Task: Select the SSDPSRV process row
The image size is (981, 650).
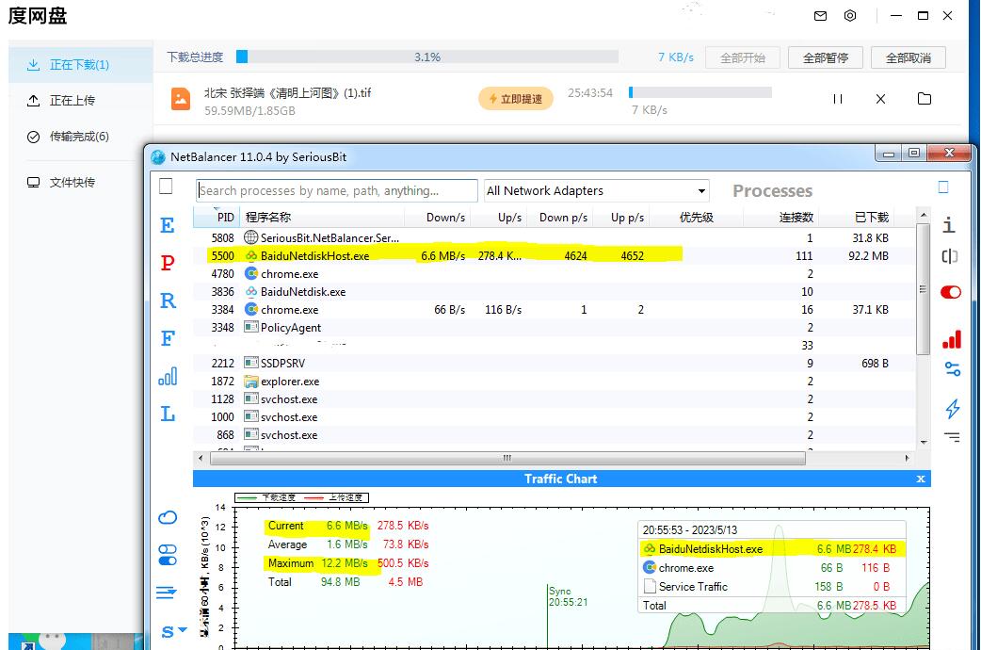Action: pos(554,364)
